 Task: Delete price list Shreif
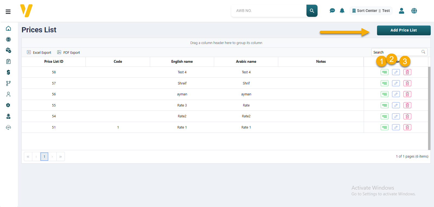tap(407, 83)
